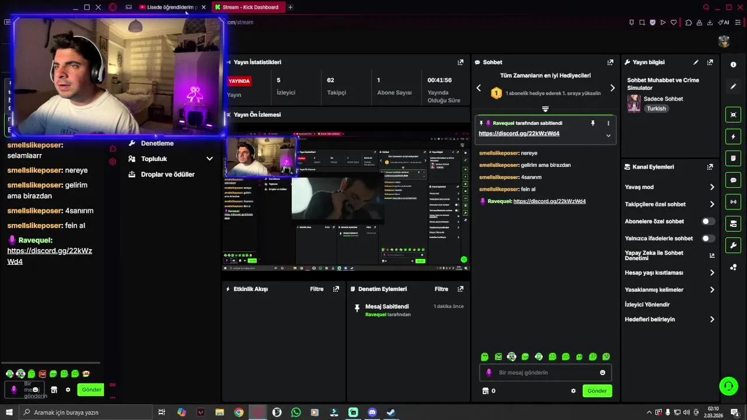Open options menu of pinned message
This screenshot has height=420, width=747.
pos(608,123)
